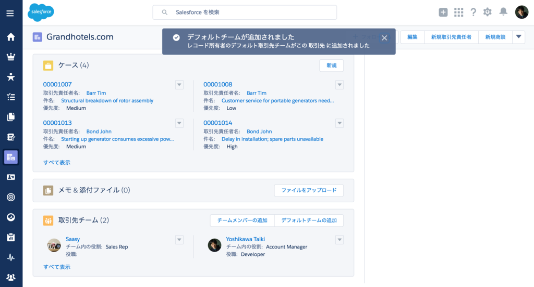Open actions dropdown for case 00001014

click(x=339, y=123)
